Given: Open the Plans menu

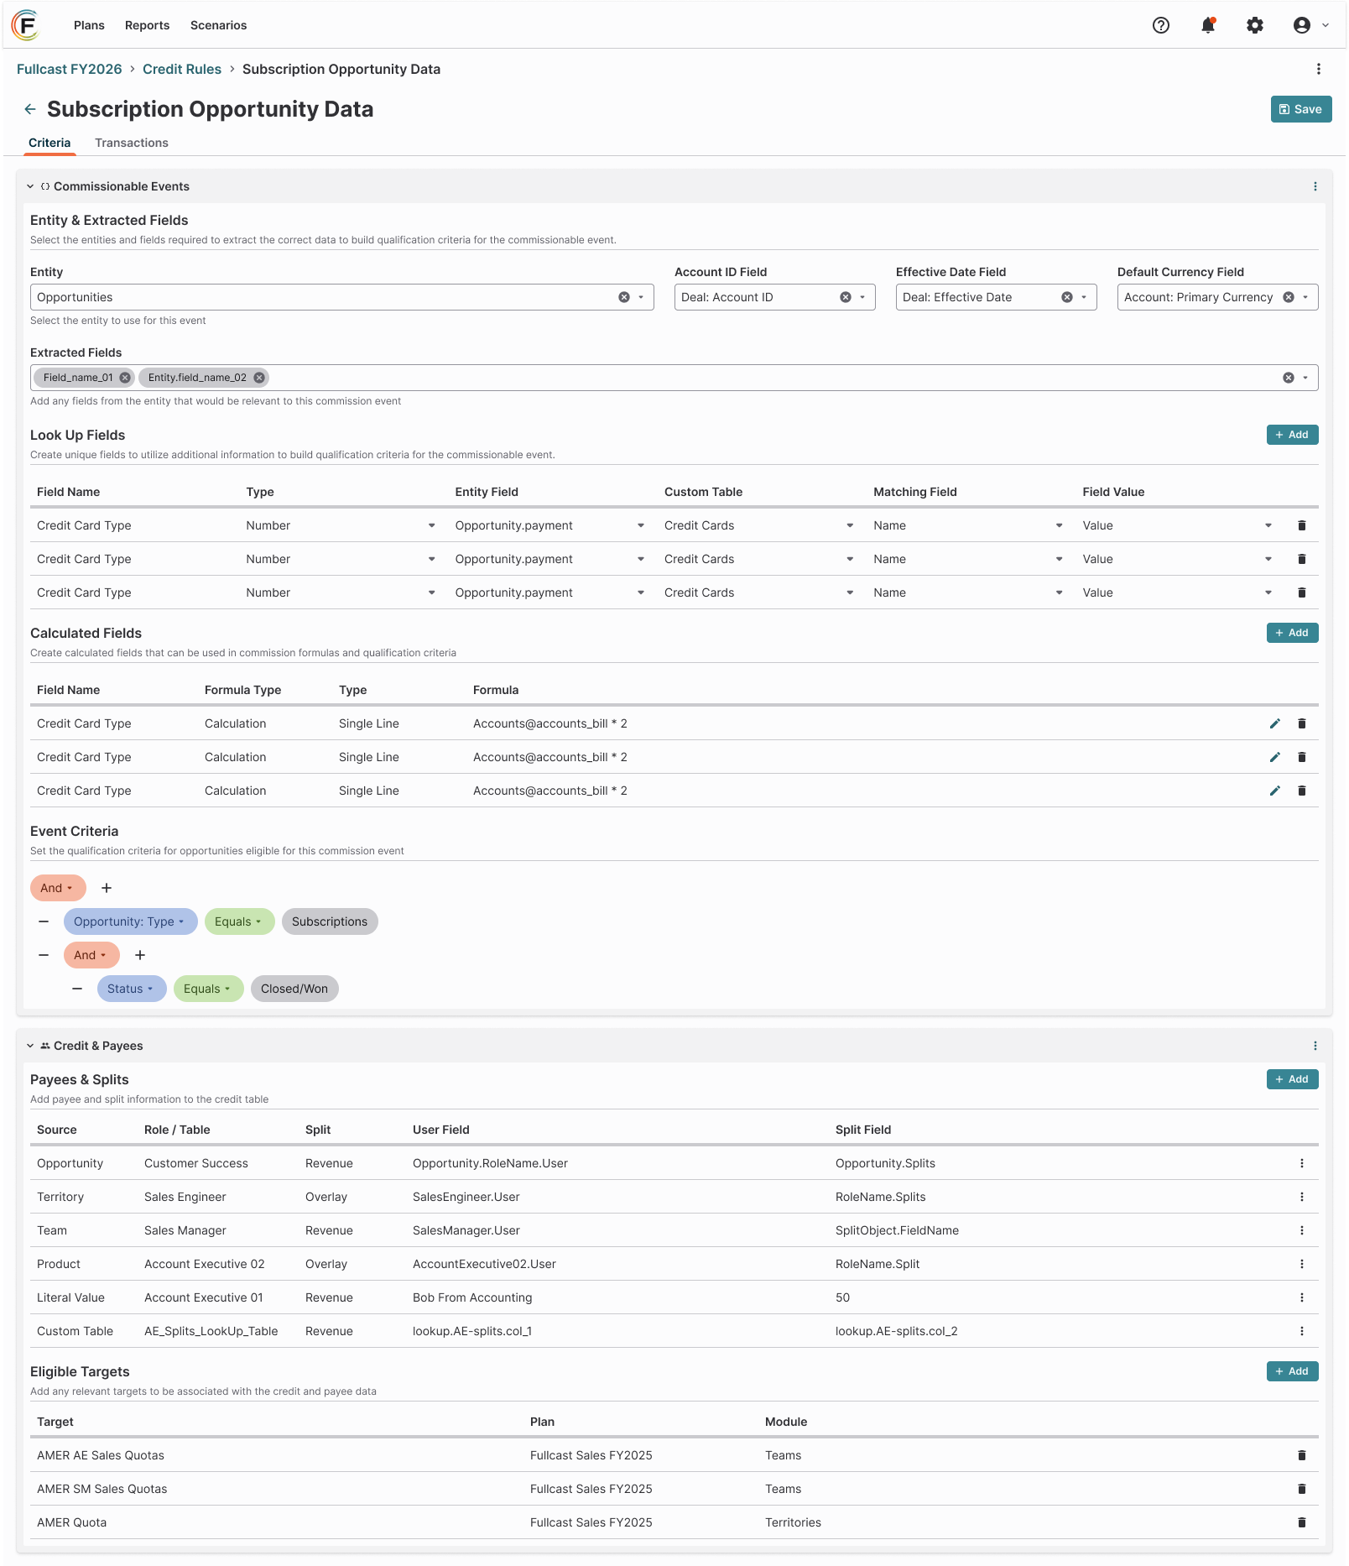Looking at the screenshot, I should (89, 25).
